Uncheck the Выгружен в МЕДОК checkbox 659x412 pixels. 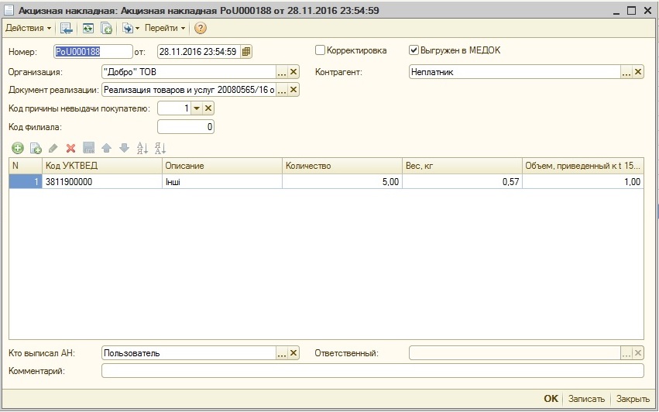coord(414,50)
